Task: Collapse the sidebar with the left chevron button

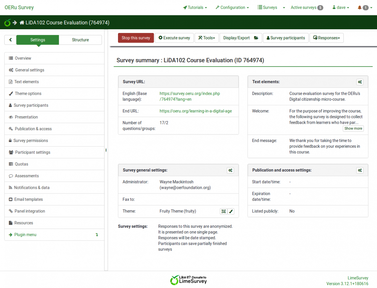Action: coord(10,40)
